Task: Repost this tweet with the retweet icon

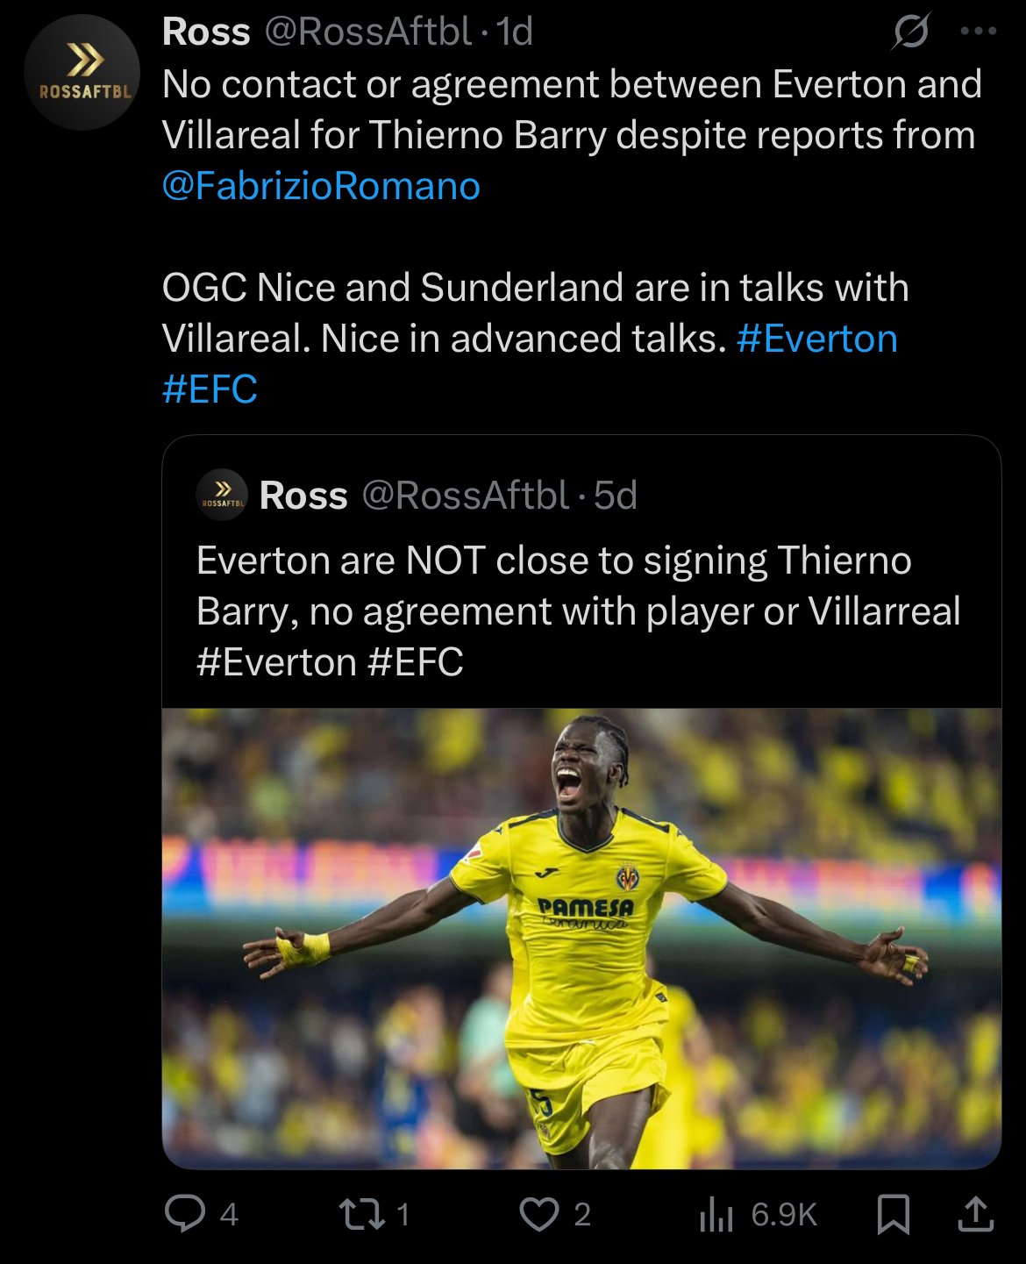Action: click(x=361, y=1214)
